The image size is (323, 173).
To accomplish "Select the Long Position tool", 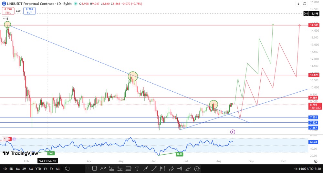I will click(x=111, y=169).
